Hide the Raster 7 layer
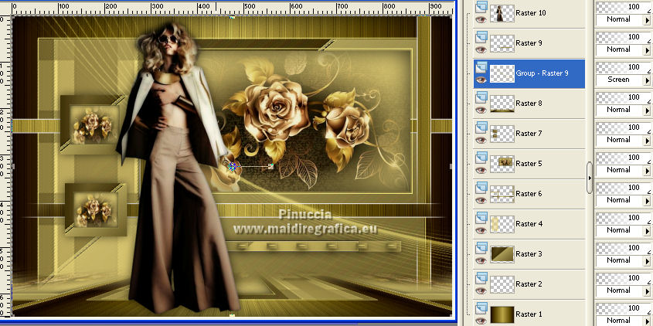Image resolution: width=653 pixels, height=326 pixels. click(481, 140)
